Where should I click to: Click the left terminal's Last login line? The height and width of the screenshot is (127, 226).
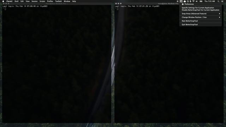25,6
